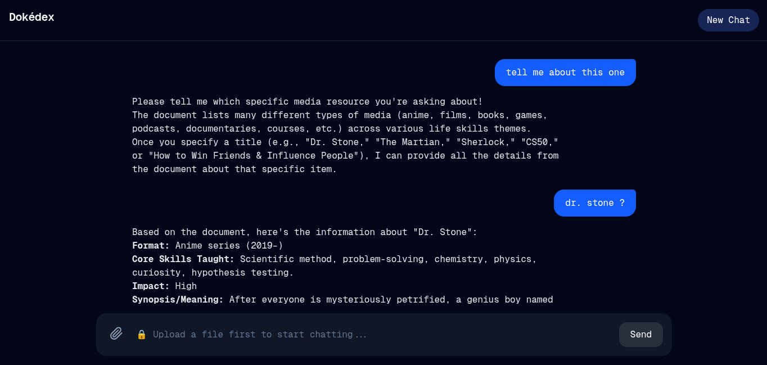
Task: Click the bold "Impact:" label
Action: 151,286
